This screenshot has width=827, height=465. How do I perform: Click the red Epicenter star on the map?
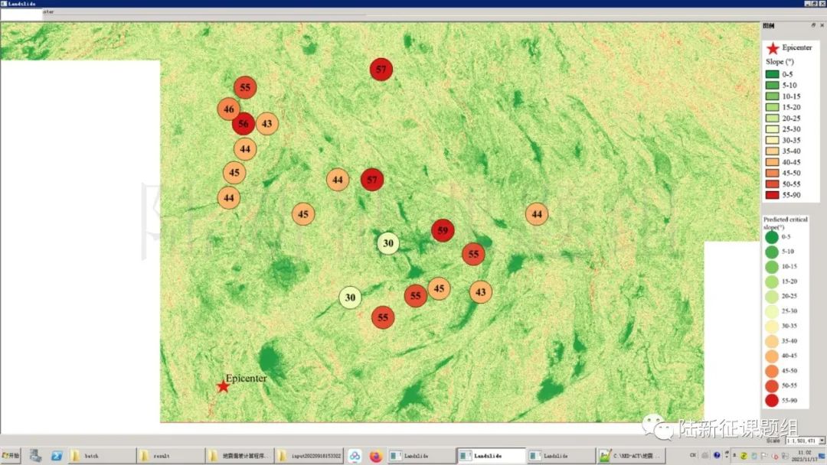tap(223, 386)
